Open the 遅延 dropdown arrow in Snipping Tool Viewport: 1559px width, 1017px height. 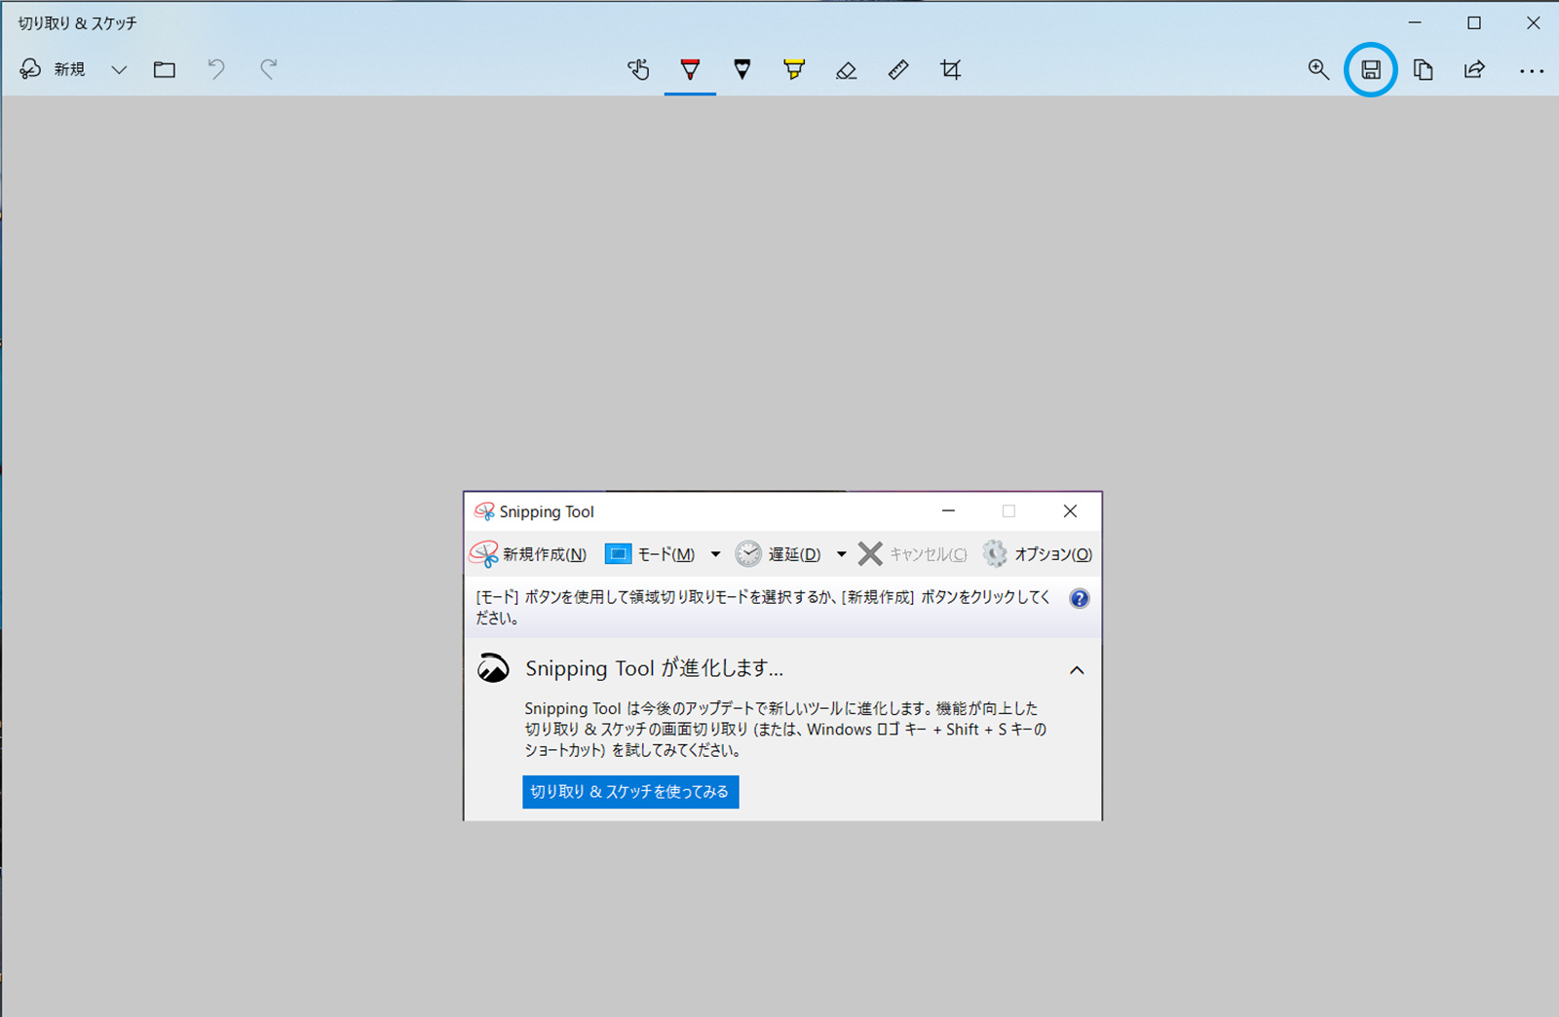click(841, 554)
